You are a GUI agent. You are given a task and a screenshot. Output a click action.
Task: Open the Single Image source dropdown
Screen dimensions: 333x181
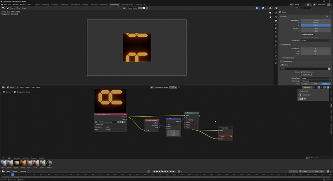coord(110,125)
